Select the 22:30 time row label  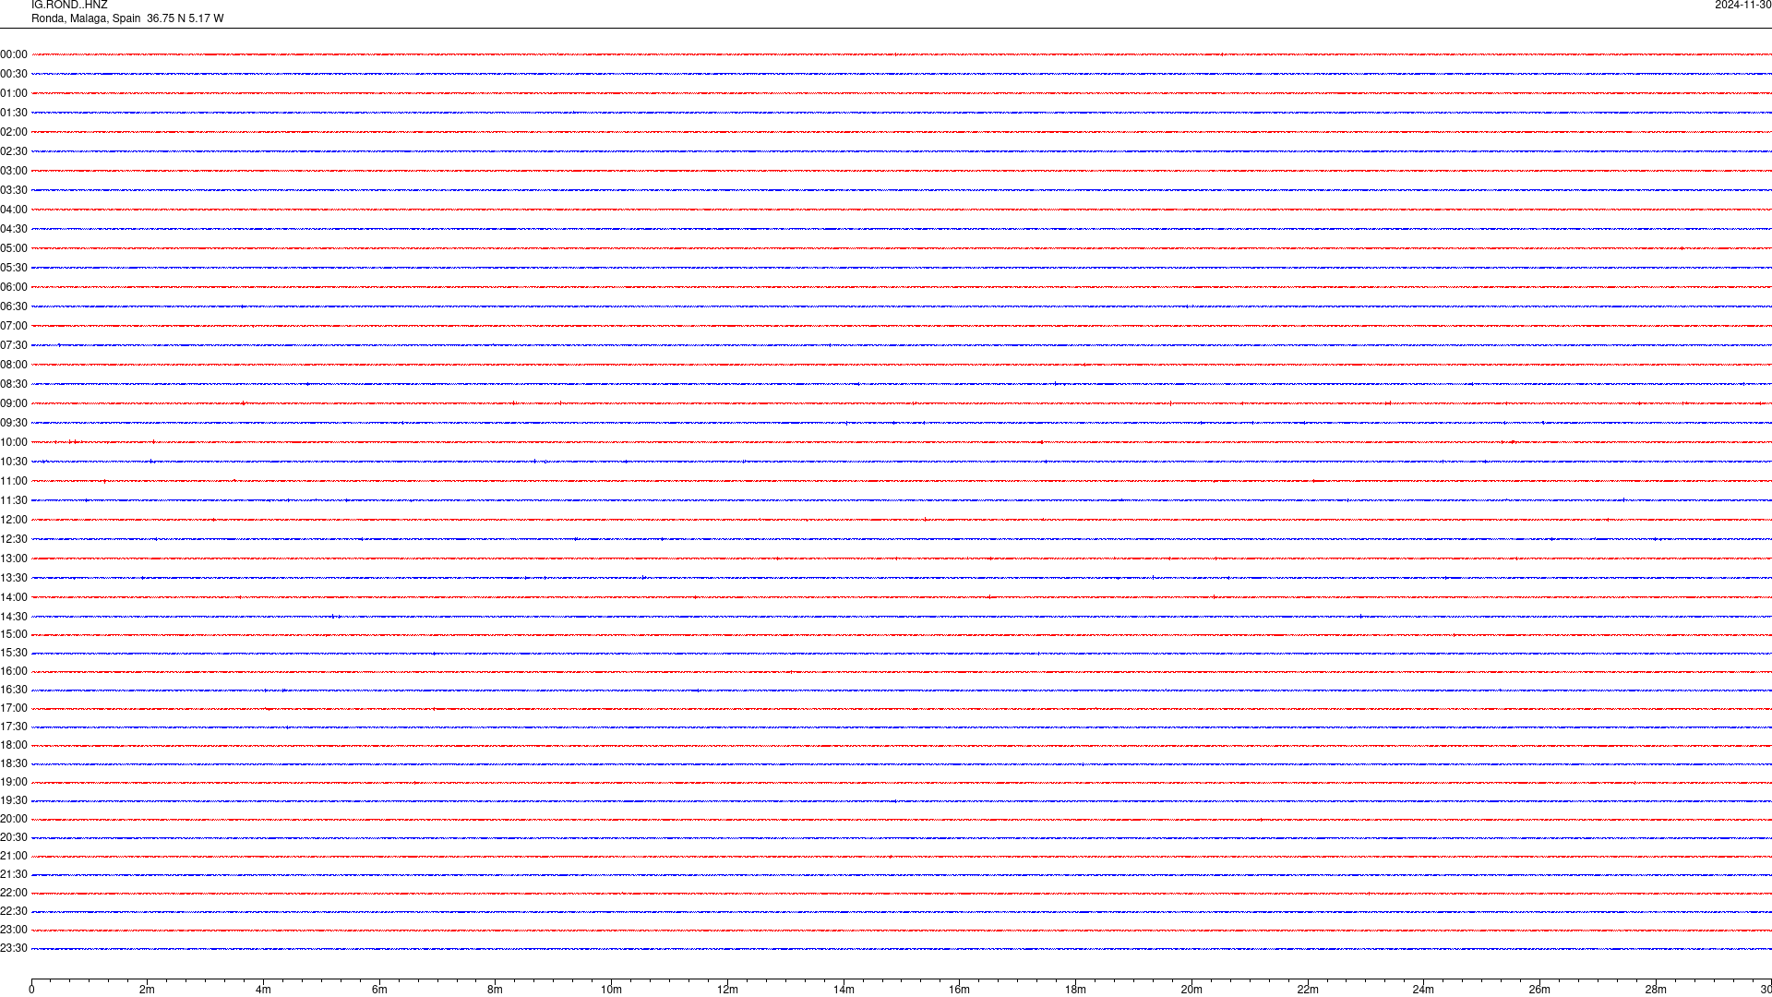click(x=14, y=911)
